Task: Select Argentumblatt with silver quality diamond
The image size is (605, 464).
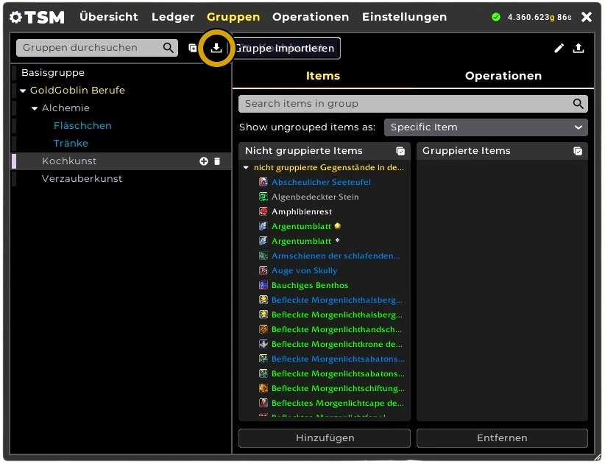Action: pos(305,241)
